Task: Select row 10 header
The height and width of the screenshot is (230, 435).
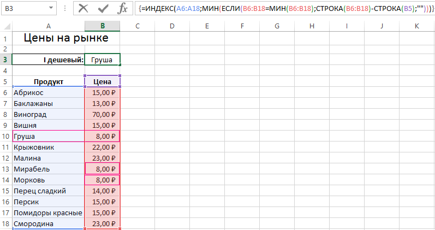Action: 5,136
